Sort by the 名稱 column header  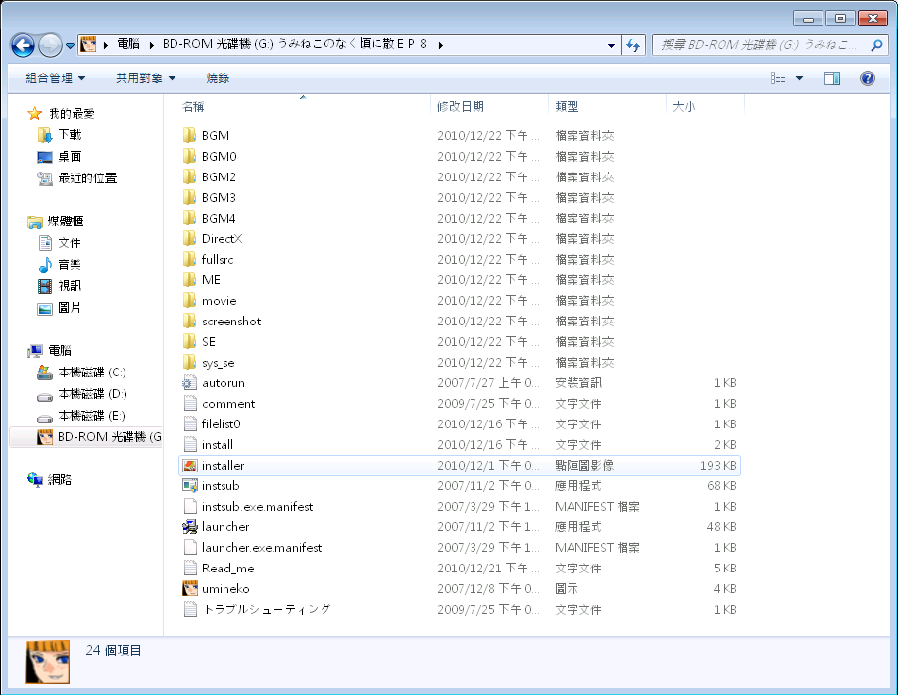click(193, 107)
